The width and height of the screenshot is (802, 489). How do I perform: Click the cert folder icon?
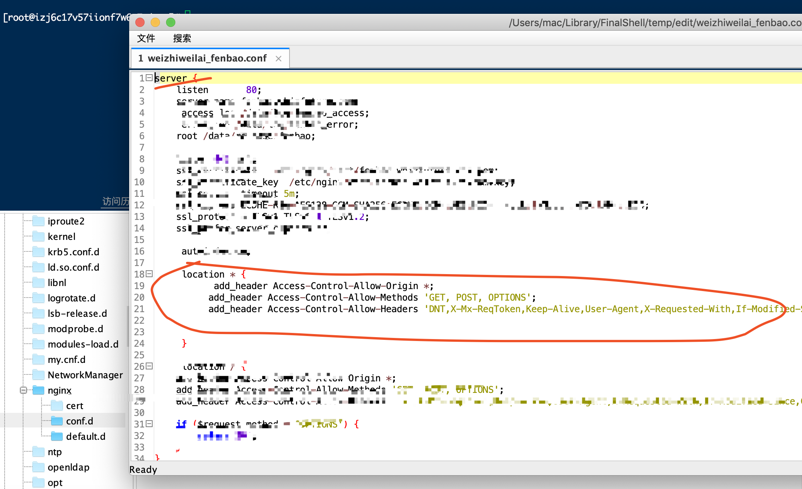click(57, 406)
